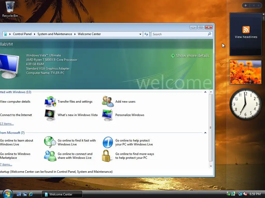This screenshot has height=198, width=265.
Task: Click Show Desktop in quick launch
Action: (x=19, y=194)
